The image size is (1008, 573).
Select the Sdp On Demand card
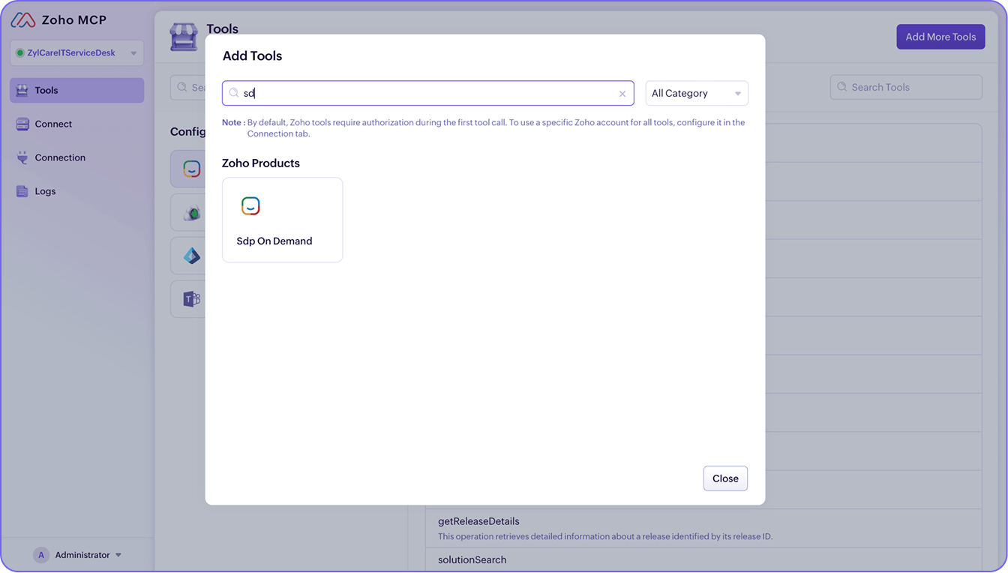tap(282, 220)
